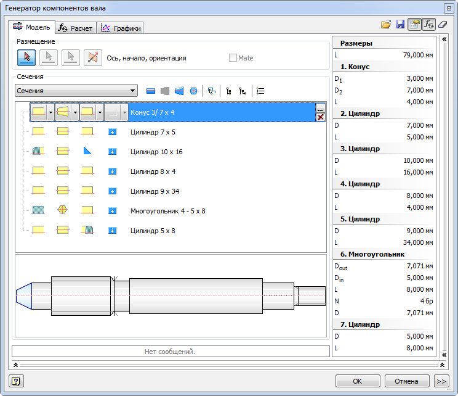The height and width of the screenshot is (396, 458).
Task: Toggle the first placement cursor button
Action: (x=26, y=57)
